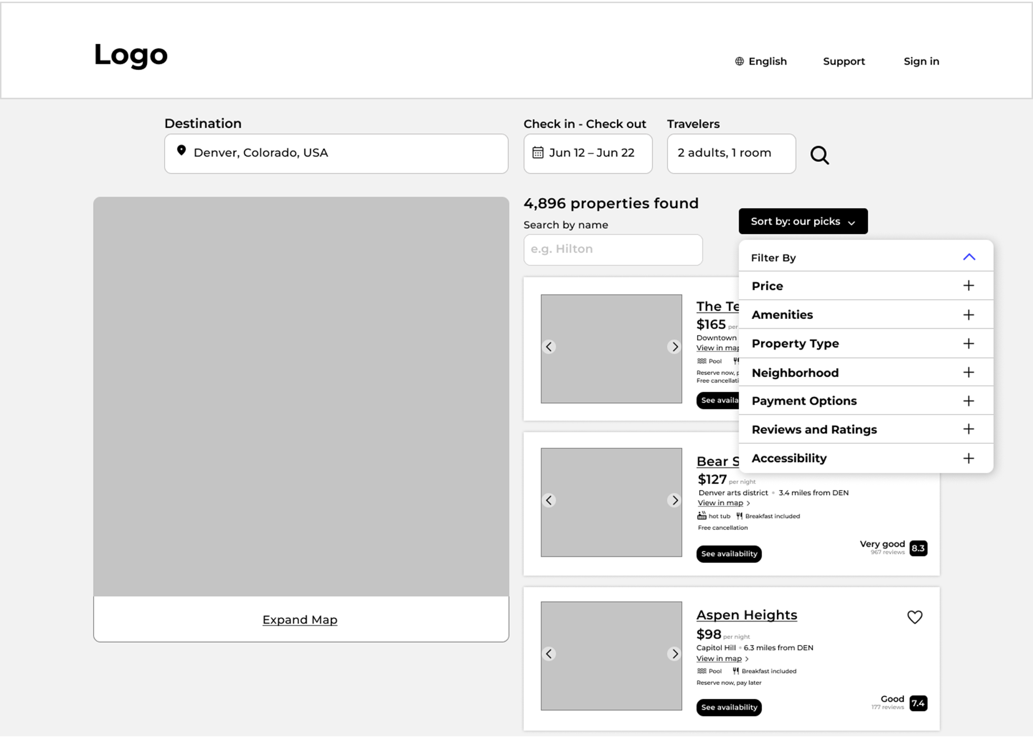This screenshot has height=738, width=1033.
Task: Click the globe language icon
Action: (739, 61)
